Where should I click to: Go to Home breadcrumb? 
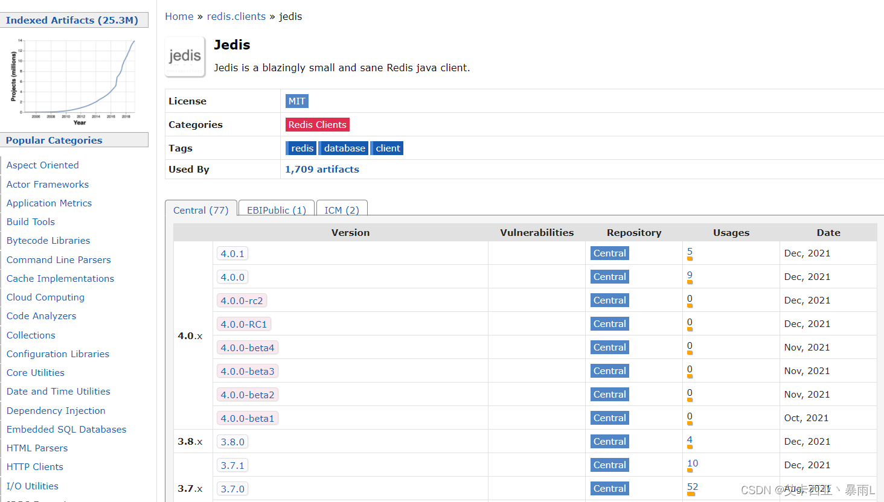click(x=179, y=16)
